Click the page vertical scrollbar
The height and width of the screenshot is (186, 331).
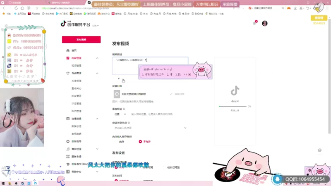329,76
